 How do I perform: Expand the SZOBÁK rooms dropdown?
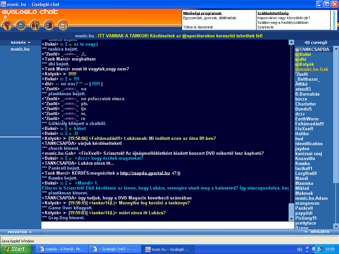point(21,43)
